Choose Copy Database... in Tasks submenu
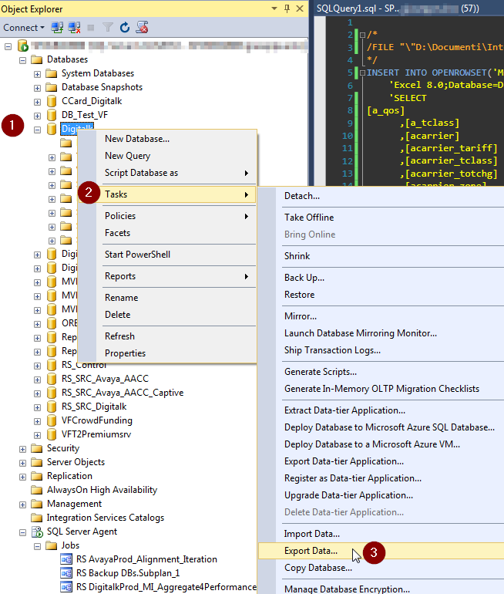This screenshot has height=594, width=504. coord(381,568)
